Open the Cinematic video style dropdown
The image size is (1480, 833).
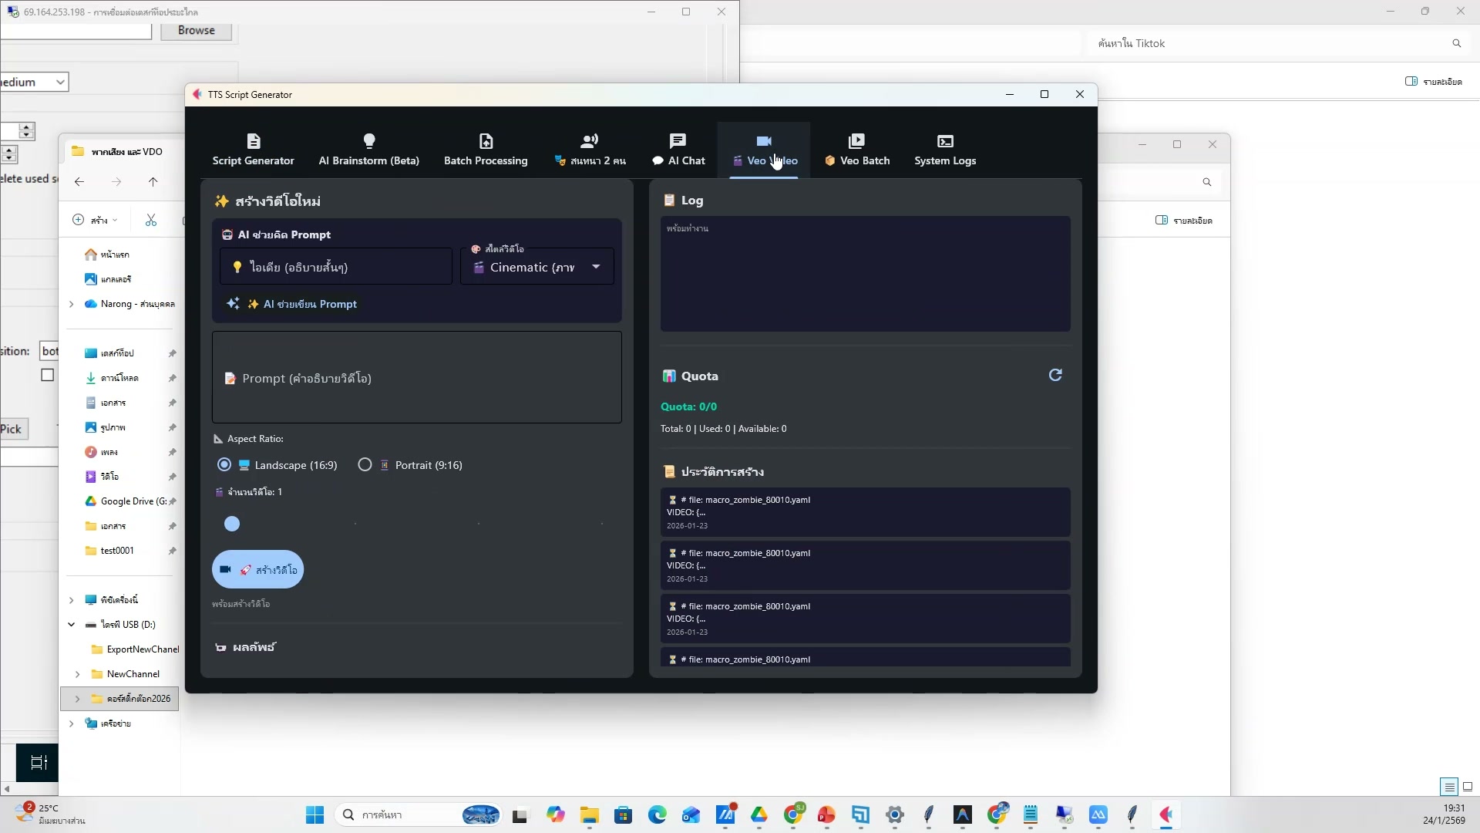[537, 267]
